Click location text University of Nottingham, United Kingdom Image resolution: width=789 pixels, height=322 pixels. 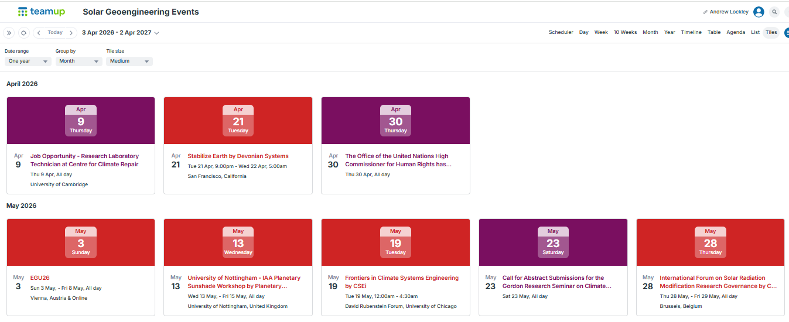coord(238,306)
